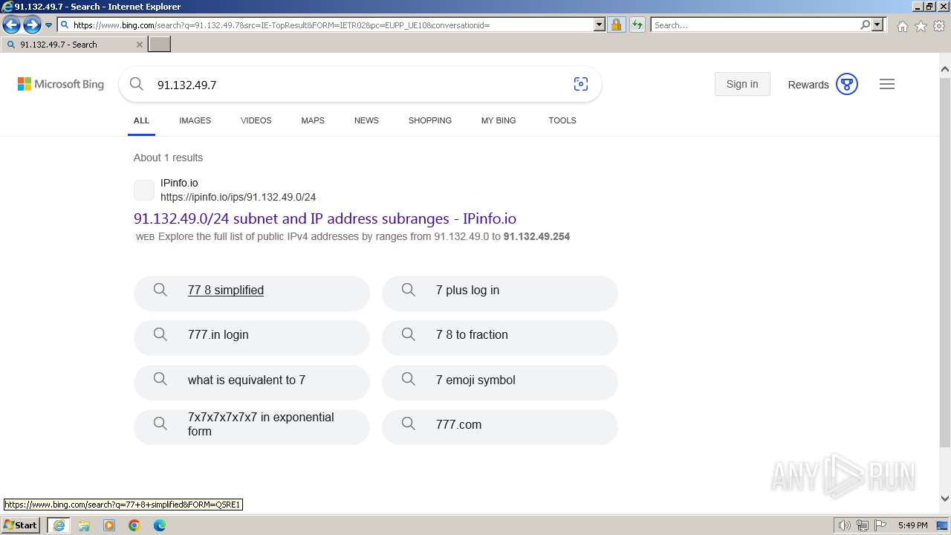Expand the address bar autocomplete dropdown
Viewport: 951px width, 535px height.
pyautogui.click(x=600, y=25)
